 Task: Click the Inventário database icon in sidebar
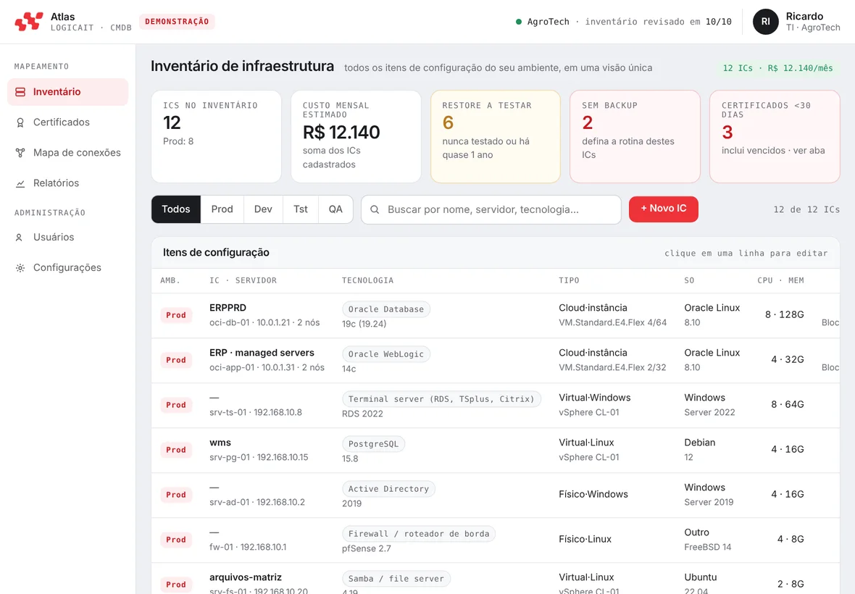click(20, 92)
